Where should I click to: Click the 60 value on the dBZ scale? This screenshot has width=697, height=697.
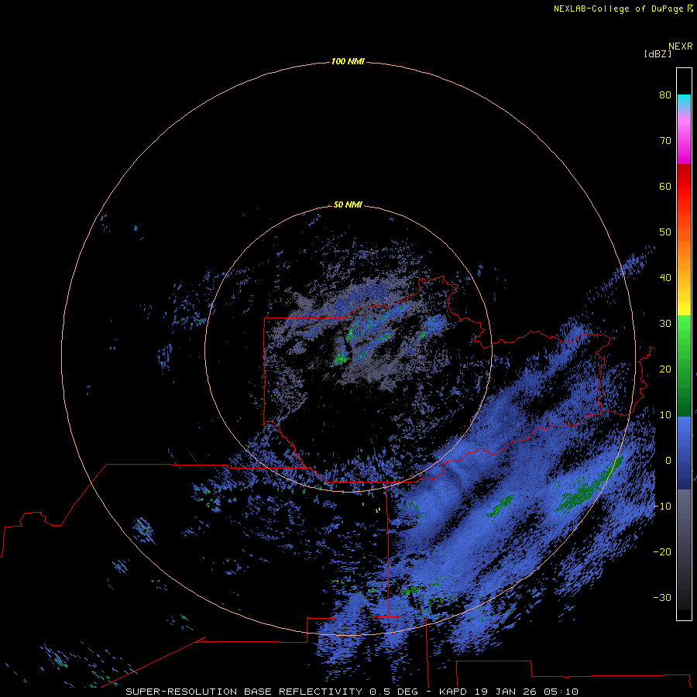click(665, 187)
